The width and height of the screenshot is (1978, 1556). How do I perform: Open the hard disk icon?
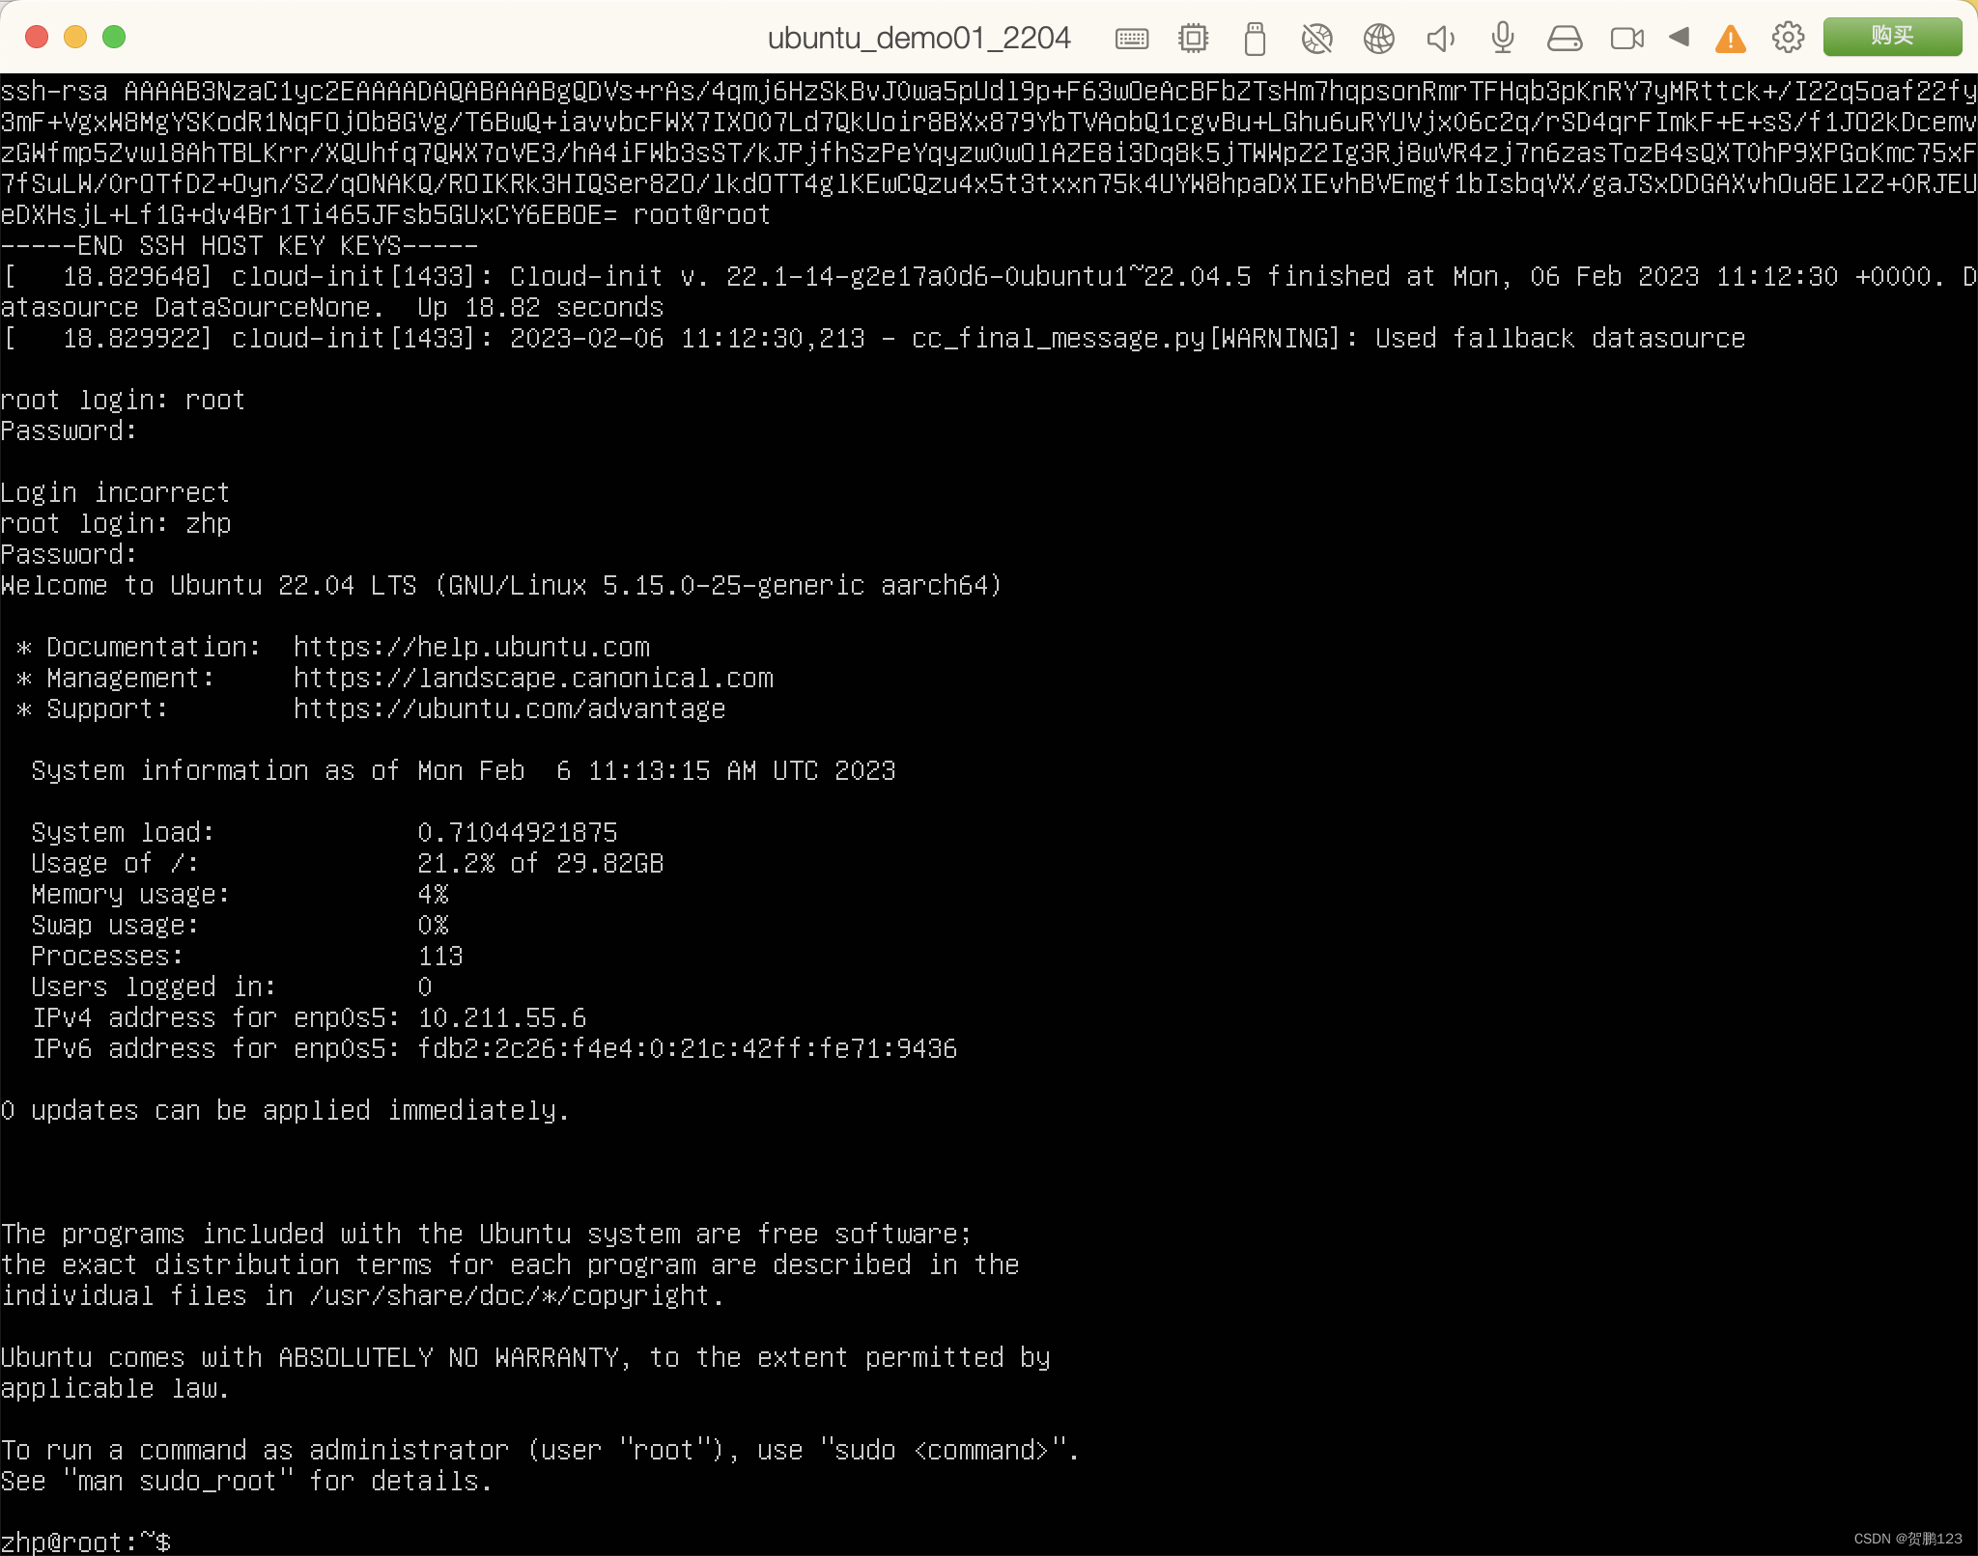point(1564,39)
